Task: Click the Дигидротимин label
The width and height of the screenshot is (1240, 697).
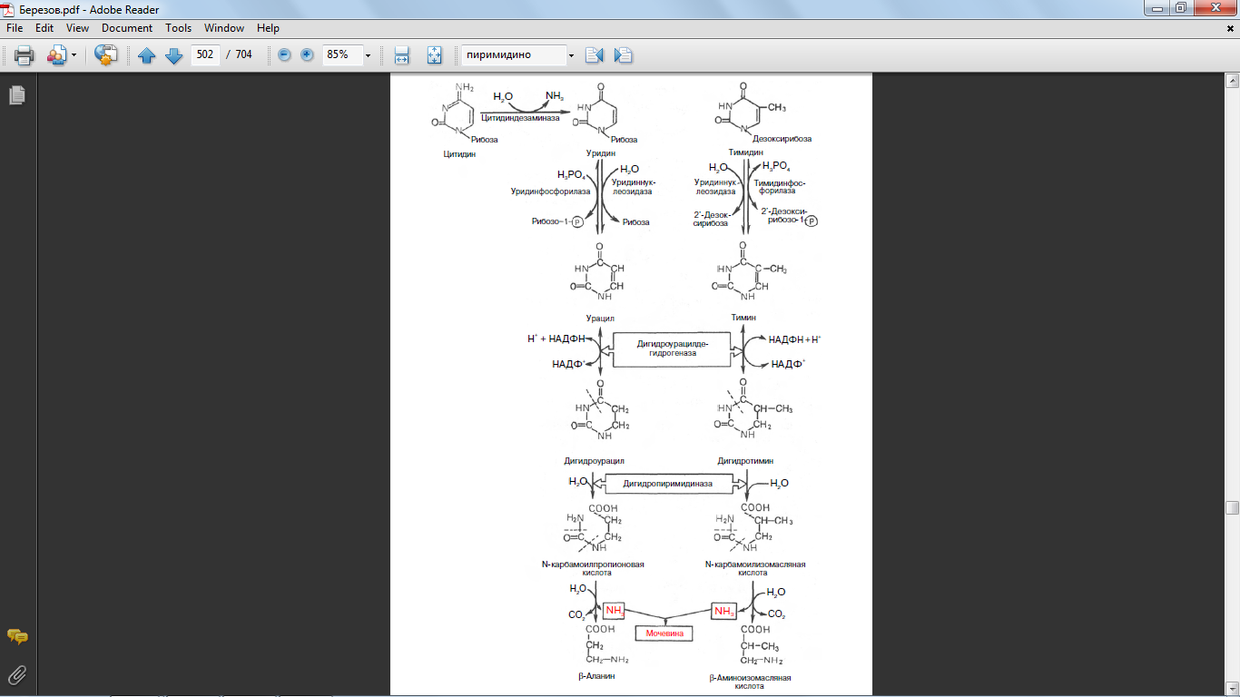Action: click(x=745, y=461)
